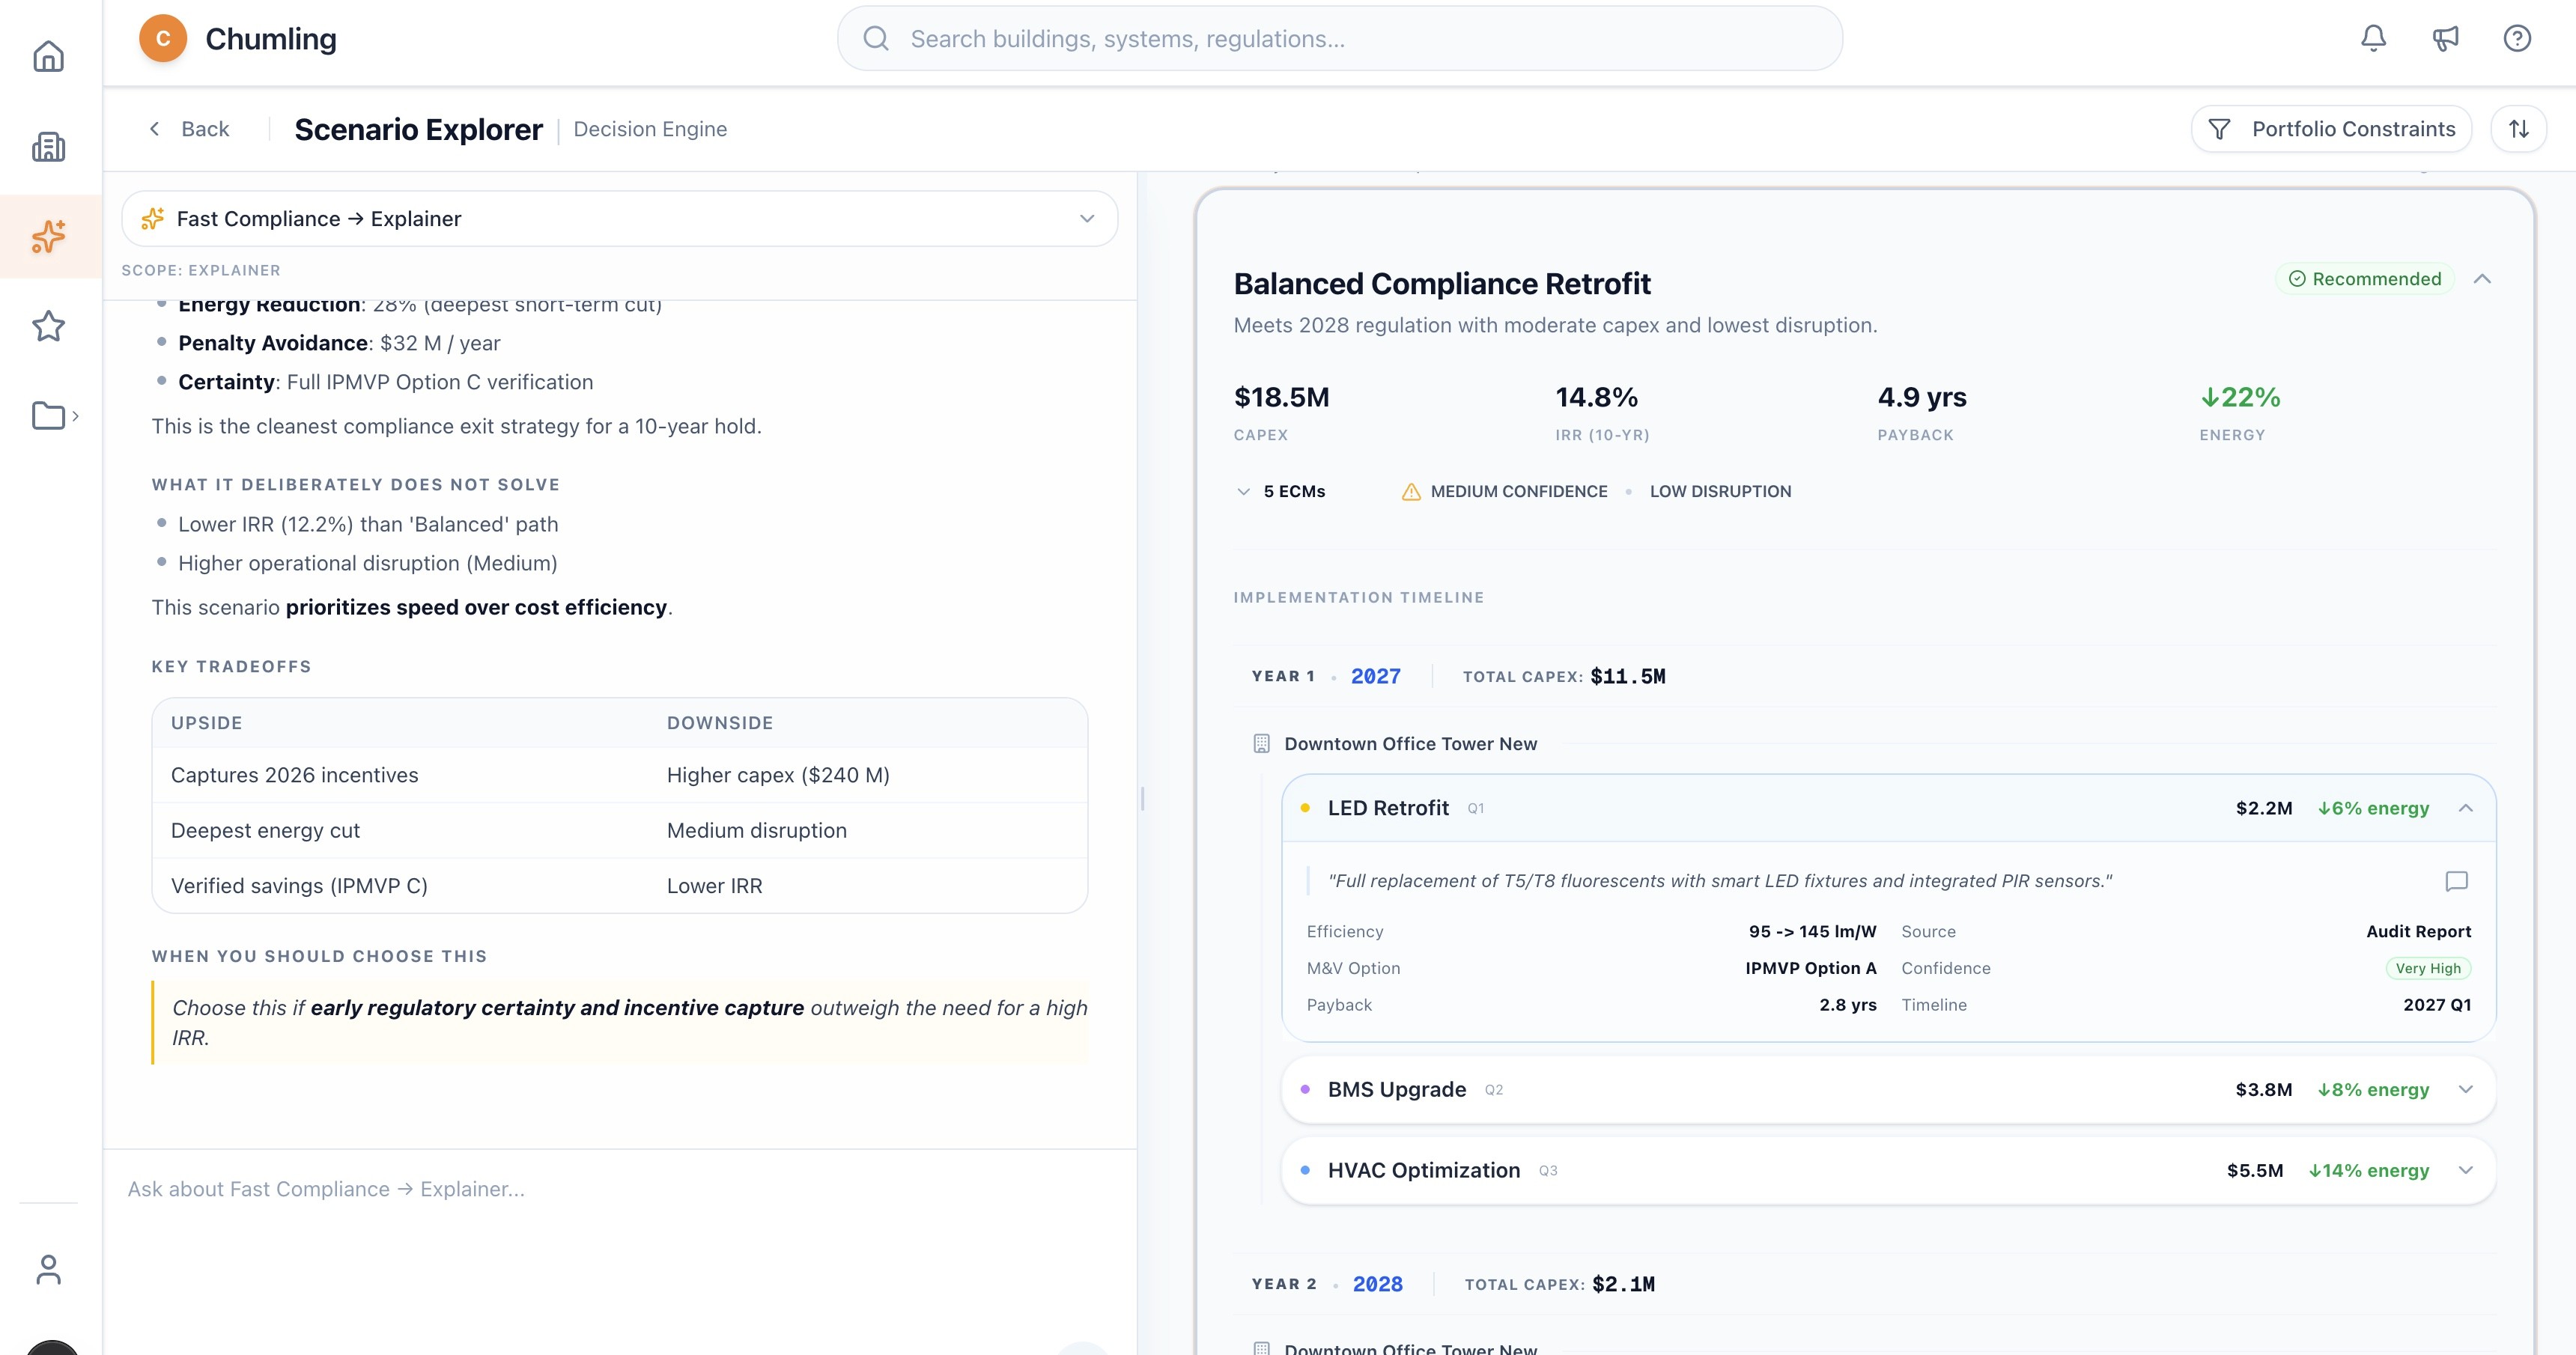Open LED Retrofit comment icon
Viewport: 2576px width, 1355px height.
coord(2456,881)
